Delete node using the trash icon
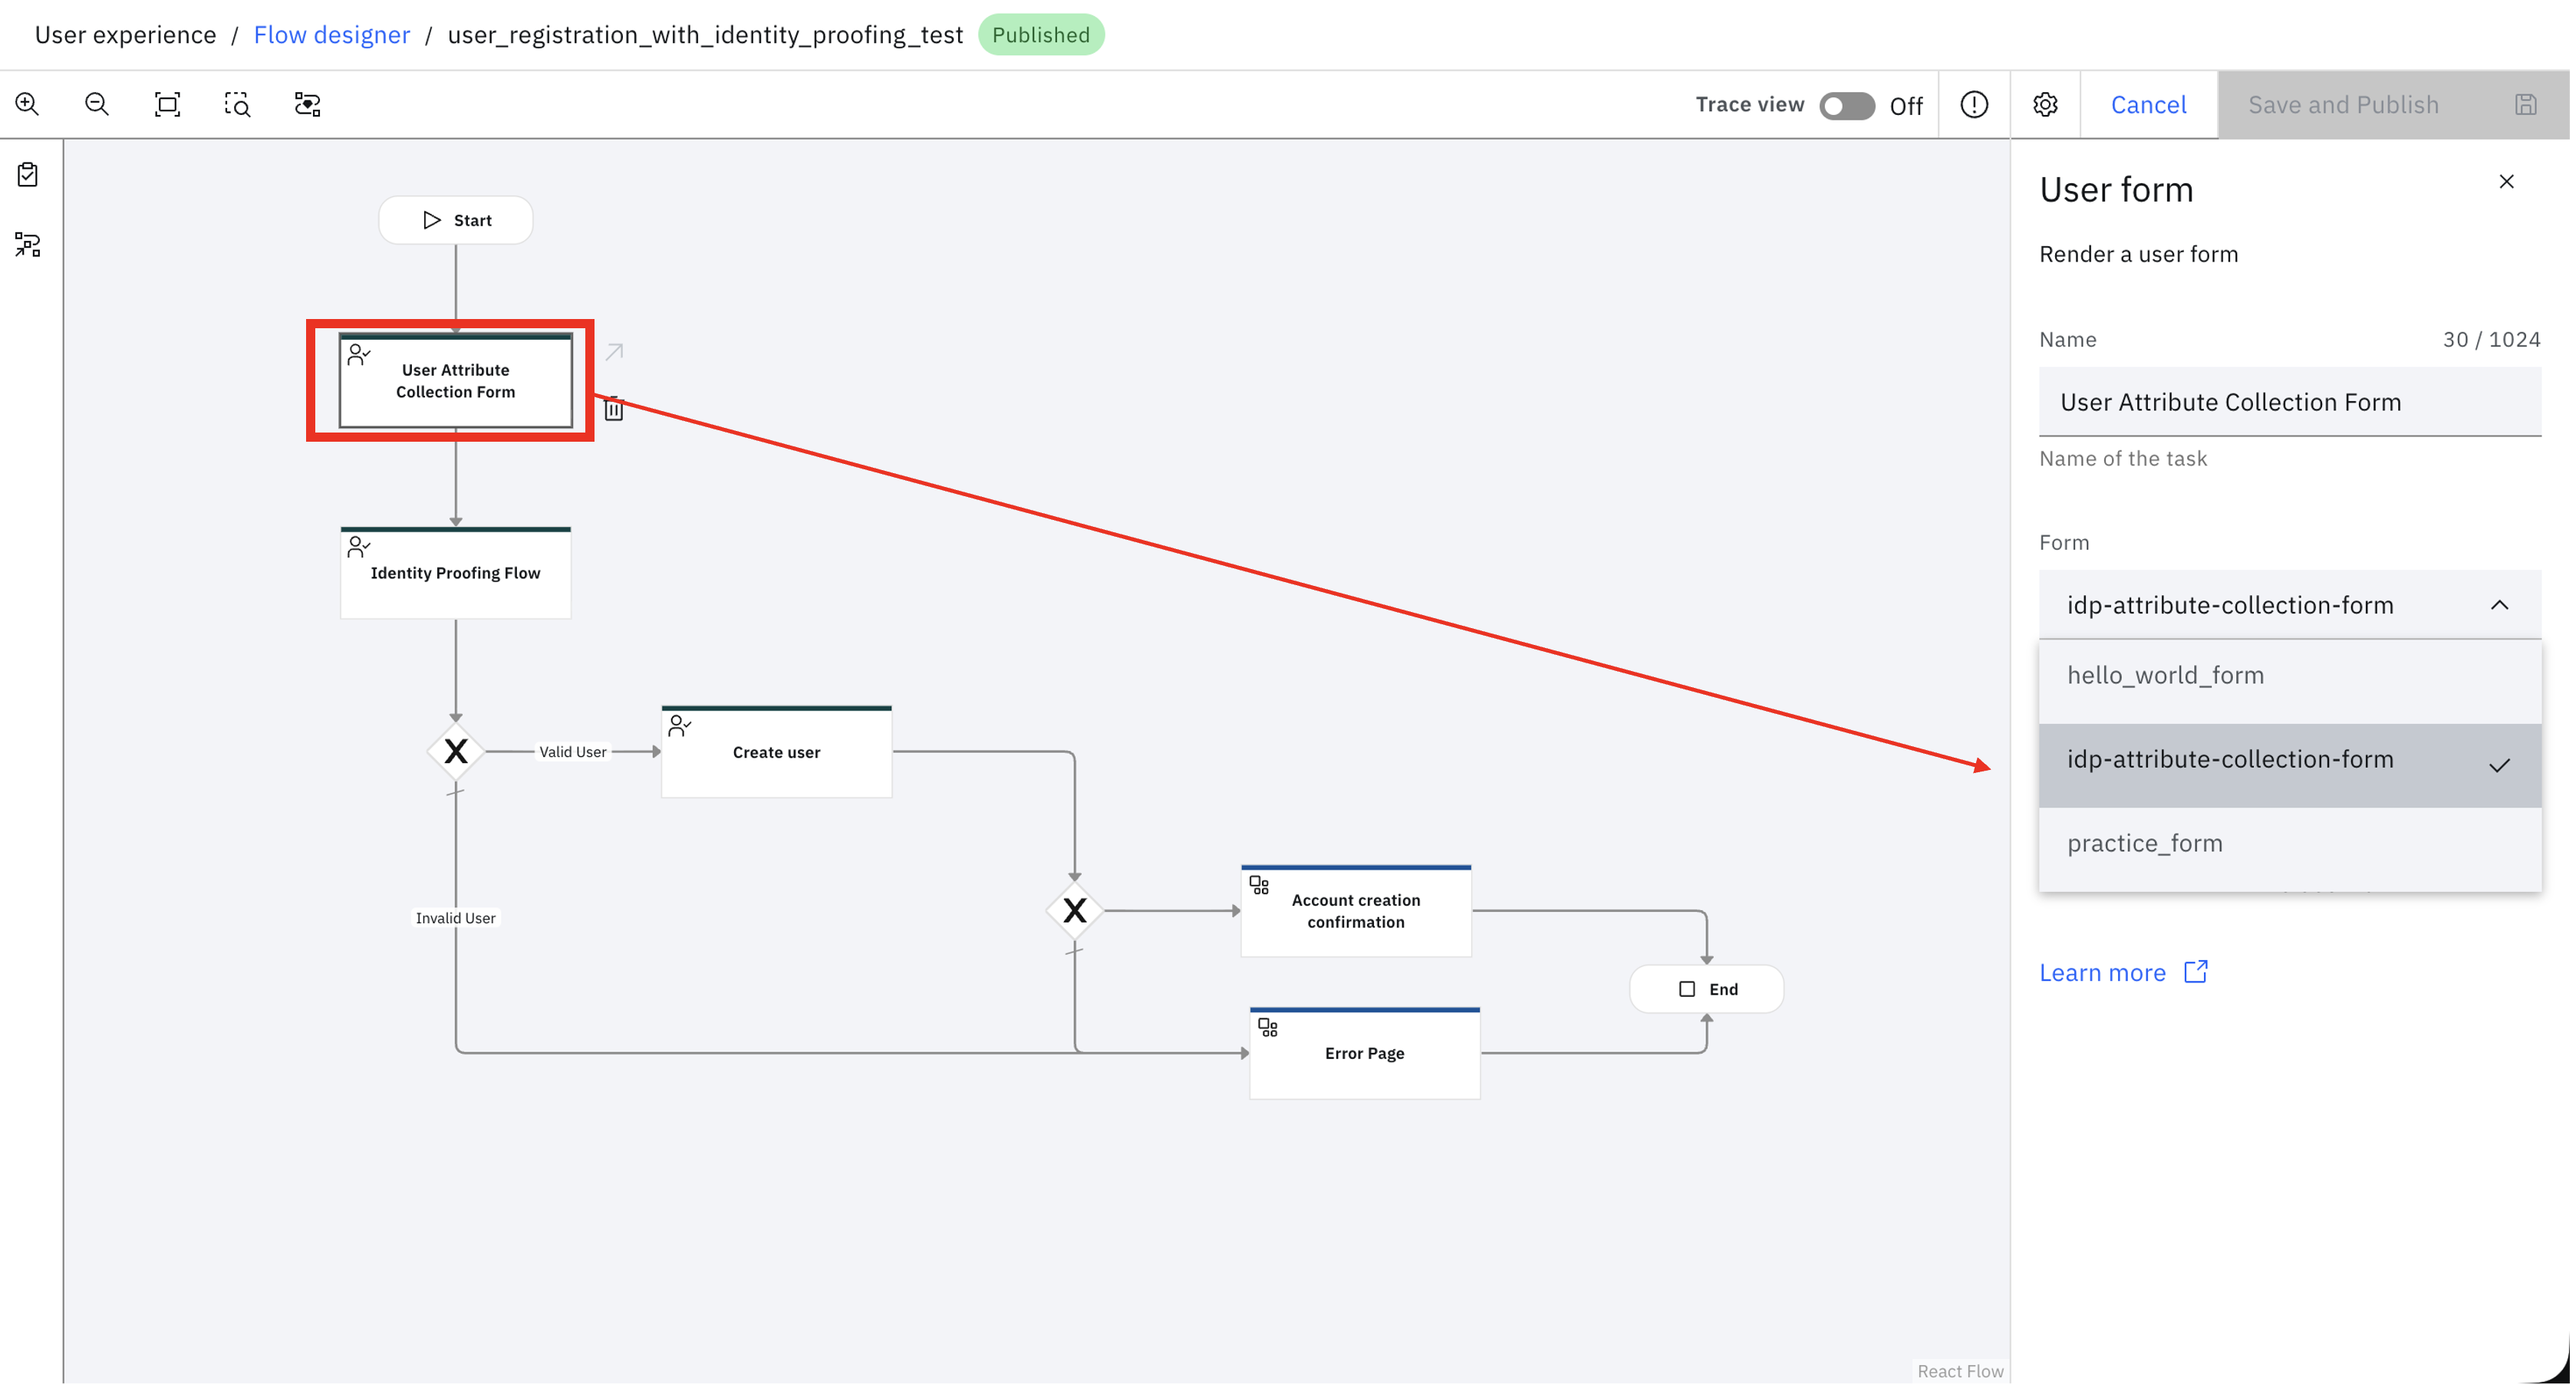 (614, 409)
